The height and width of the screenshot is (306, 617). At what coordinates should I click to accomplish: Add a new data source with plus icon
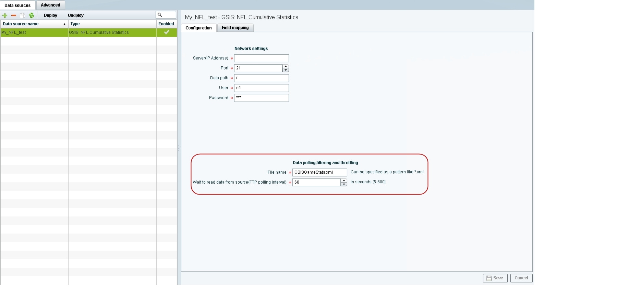click(5, 15)
